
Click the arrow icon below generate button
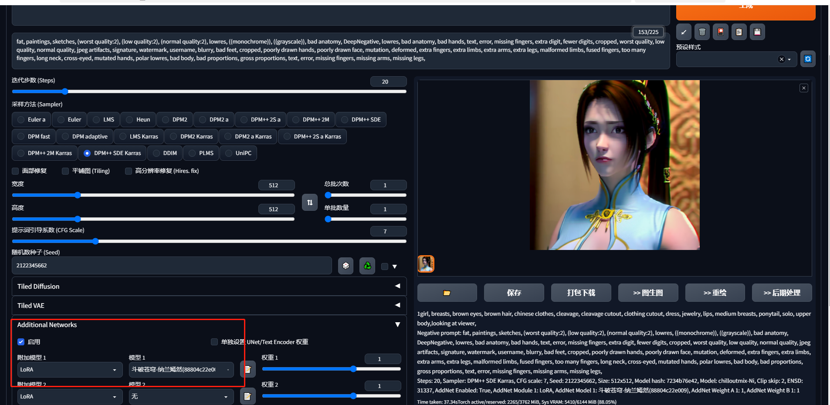[684, 32]
